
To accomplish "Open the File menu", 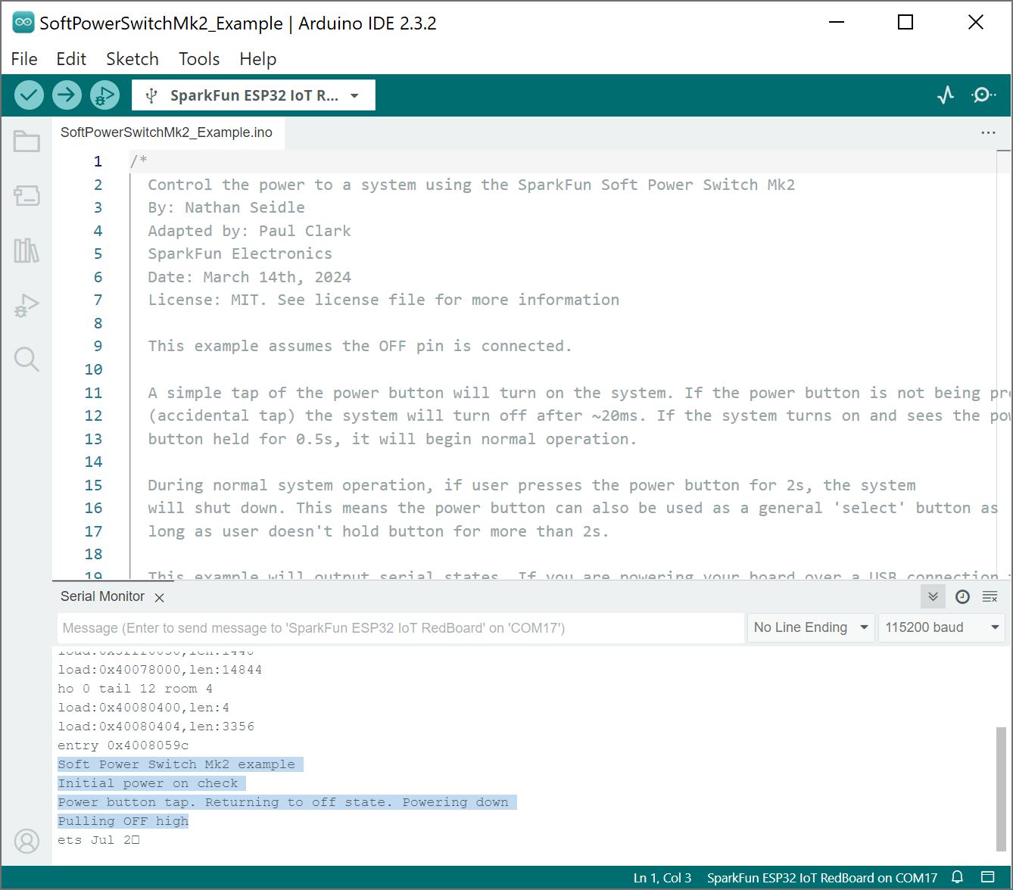I will (x=24, y=59).
